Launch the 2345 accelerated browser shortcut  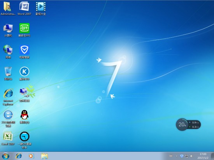pos(8,119)
